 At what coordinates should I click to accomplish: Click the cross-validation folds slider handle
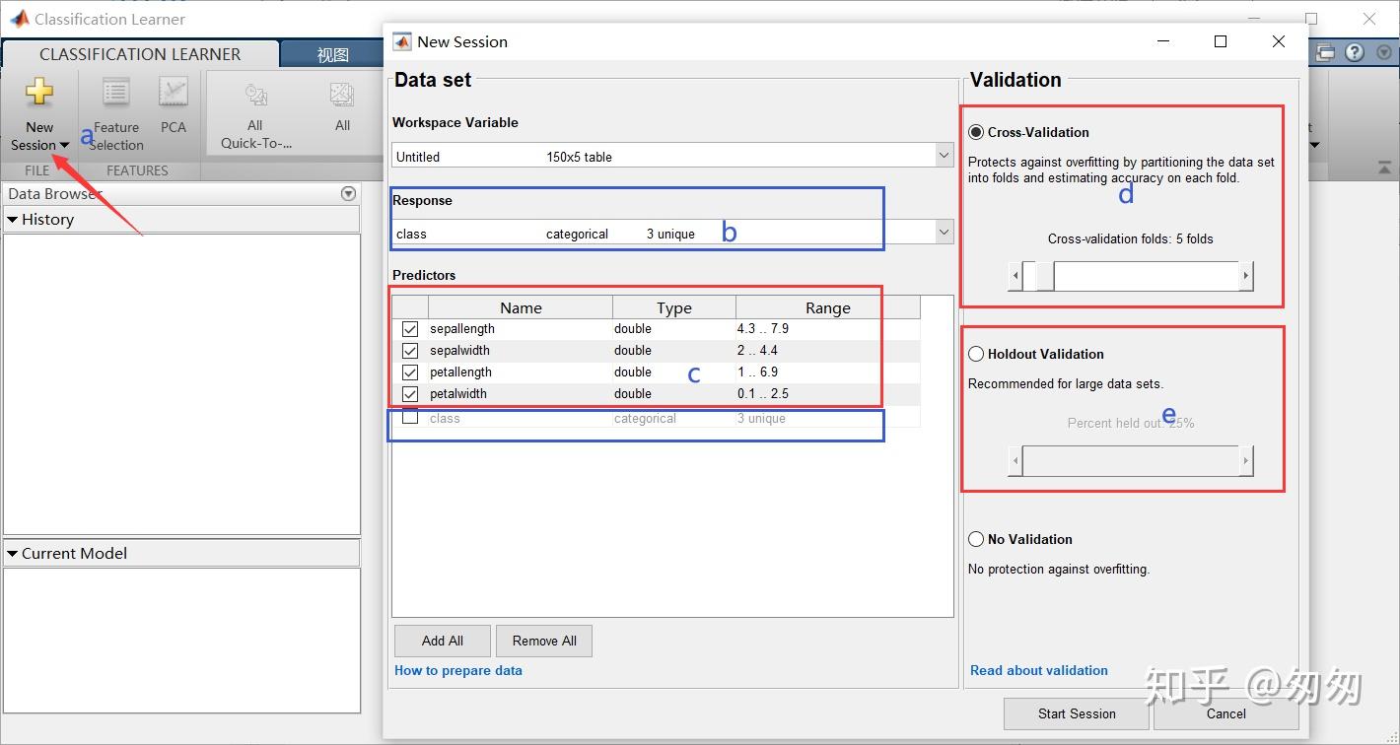(1038, 276)
